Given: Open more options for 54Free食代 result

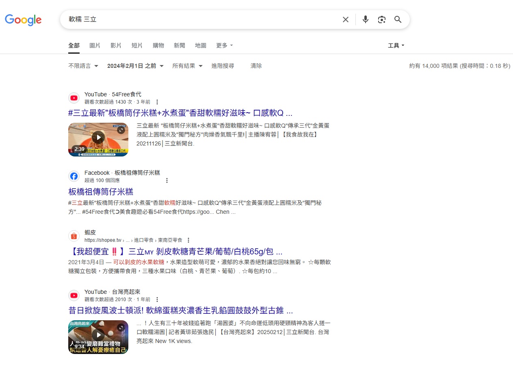Looking at the screenshot, I should click(x=157, y=102).
